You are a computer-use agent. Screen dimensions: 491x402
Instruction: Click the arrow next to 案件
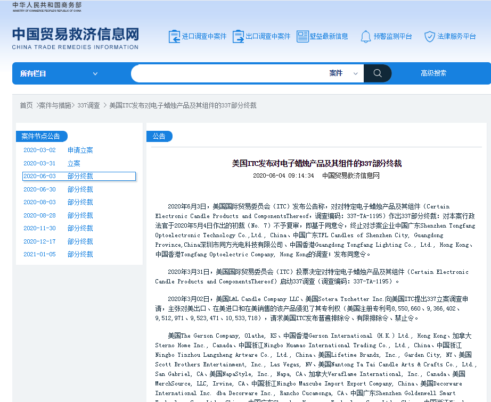coord(355,74)
